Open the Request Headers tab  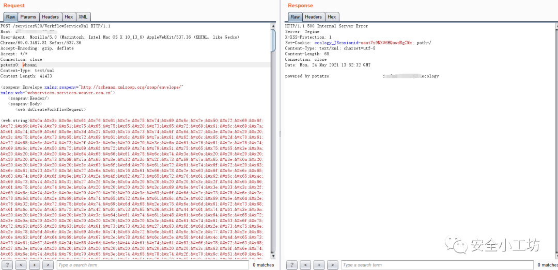click(50, 17)
